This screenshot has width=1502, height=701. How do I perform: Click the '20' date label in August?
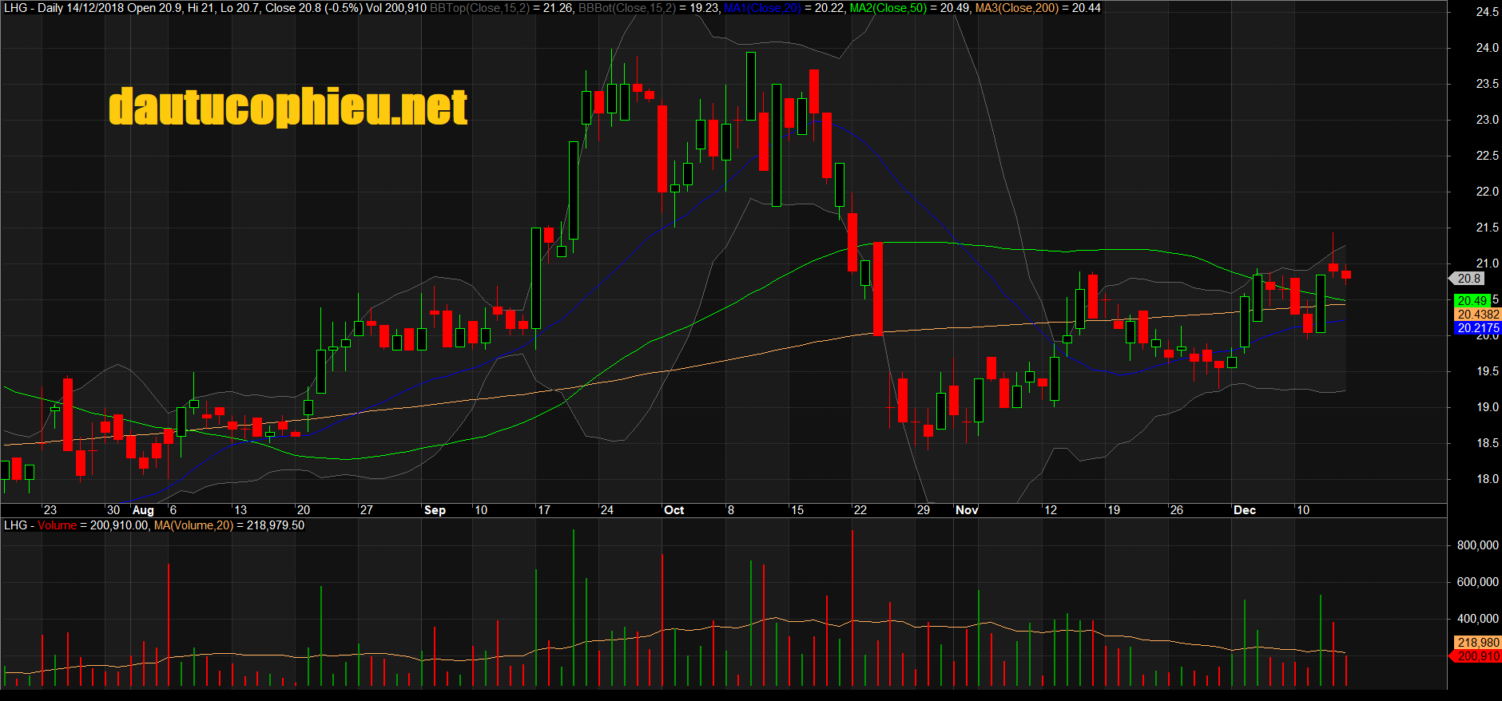304,510
